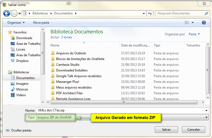Expand the arrow after Documentos in path
The width and height of the screenshot is (212, 138).
[76, 13]
